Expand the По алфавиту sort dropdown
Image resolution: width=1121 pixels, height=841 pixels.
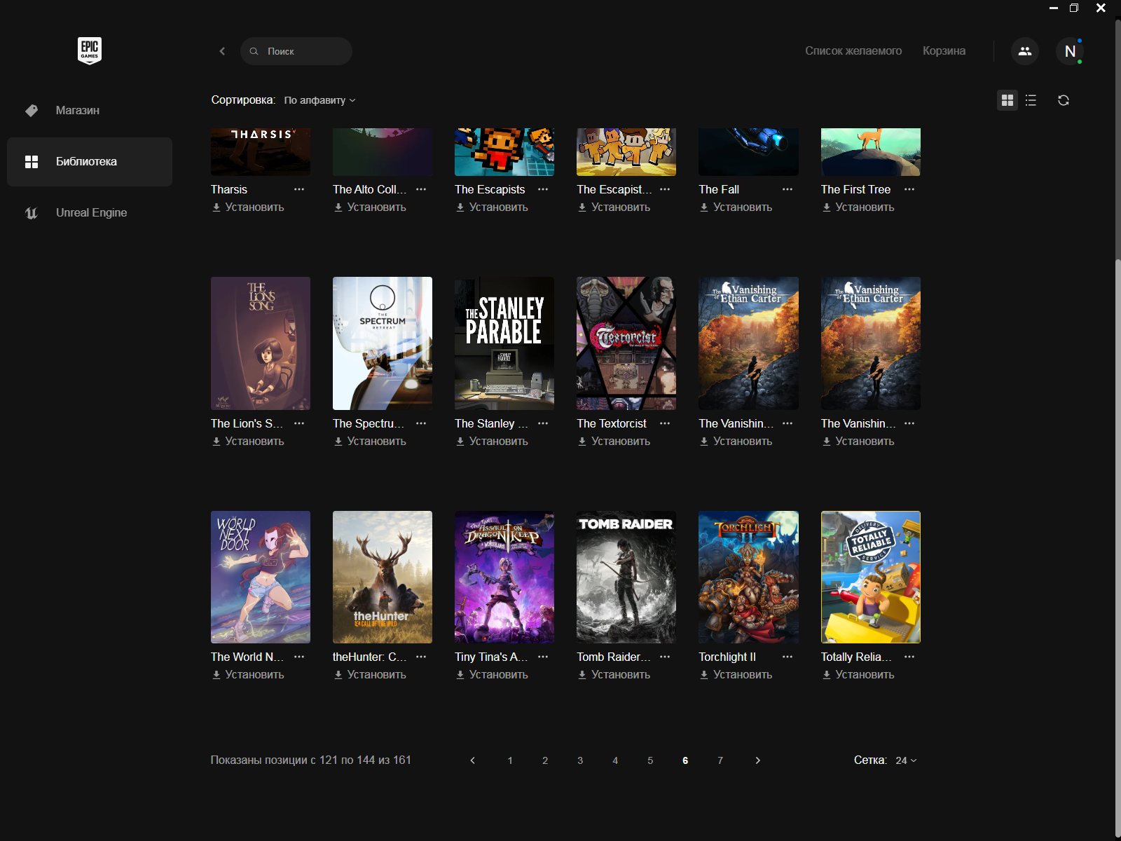pyautogui.click(x=319, y=100)
